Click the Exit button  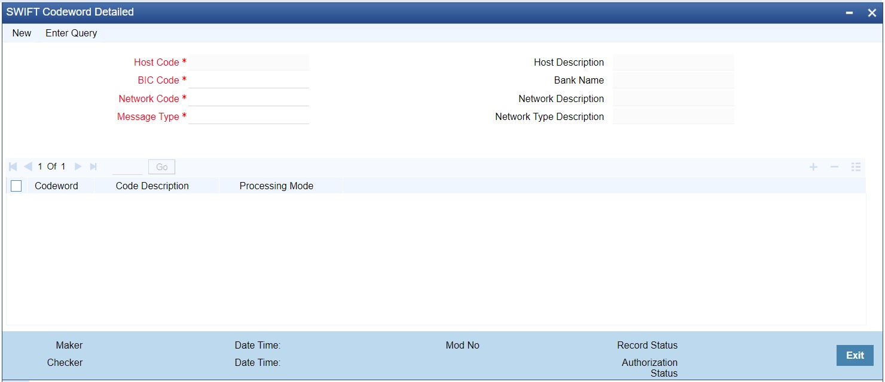tap(855, 355)
